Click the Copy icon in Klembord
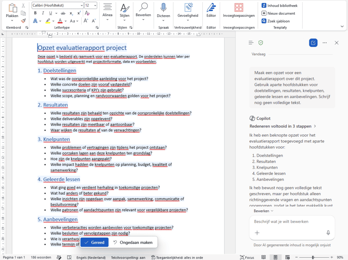Screen dimensions: 348x260 (x=23, y=13)
